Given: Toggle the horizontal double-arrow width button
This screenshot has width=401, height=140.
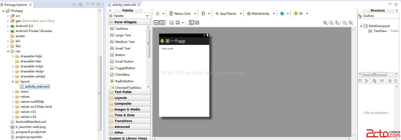Looking at the screenshot, I should pos(157,23).
